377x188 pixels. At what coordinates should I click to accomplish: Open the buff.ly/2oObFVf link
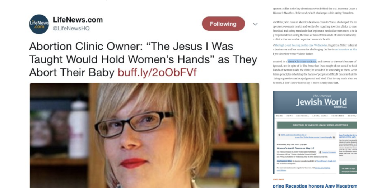pyautogui.click(x=157, y=72)
